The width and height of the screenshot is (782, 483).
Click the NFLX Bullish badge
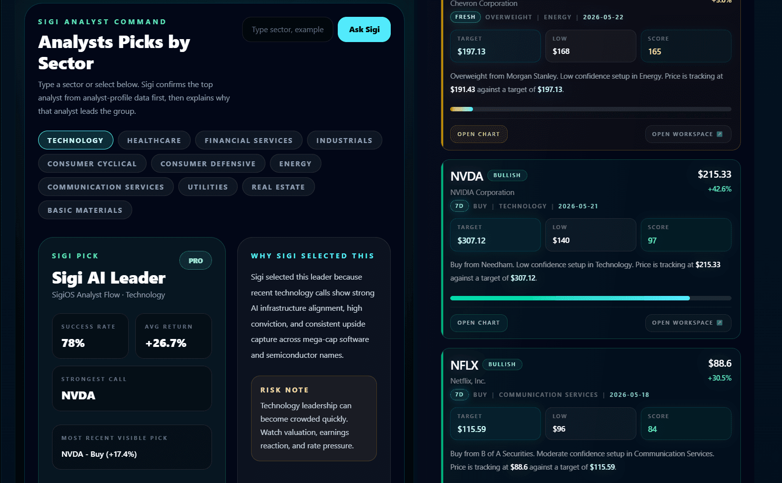point(502,364)
